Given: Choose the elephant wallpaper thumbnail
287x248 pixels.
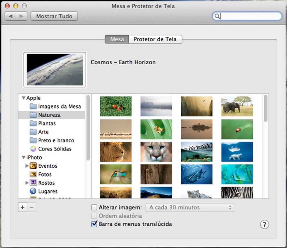Looking at the screenshot, I should click(237, 106).
